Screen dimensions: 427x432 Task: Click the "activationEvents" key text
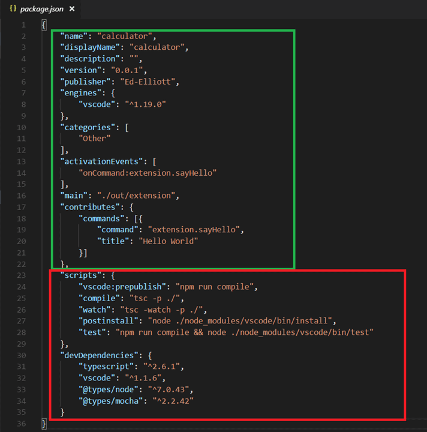coord(101,161)
